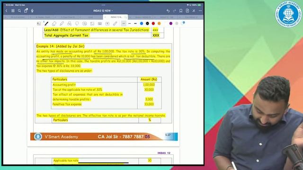Image resolution: width=303 pixels, height=170 pixels.
Task: Pick the red pen color
Action: 153,24
